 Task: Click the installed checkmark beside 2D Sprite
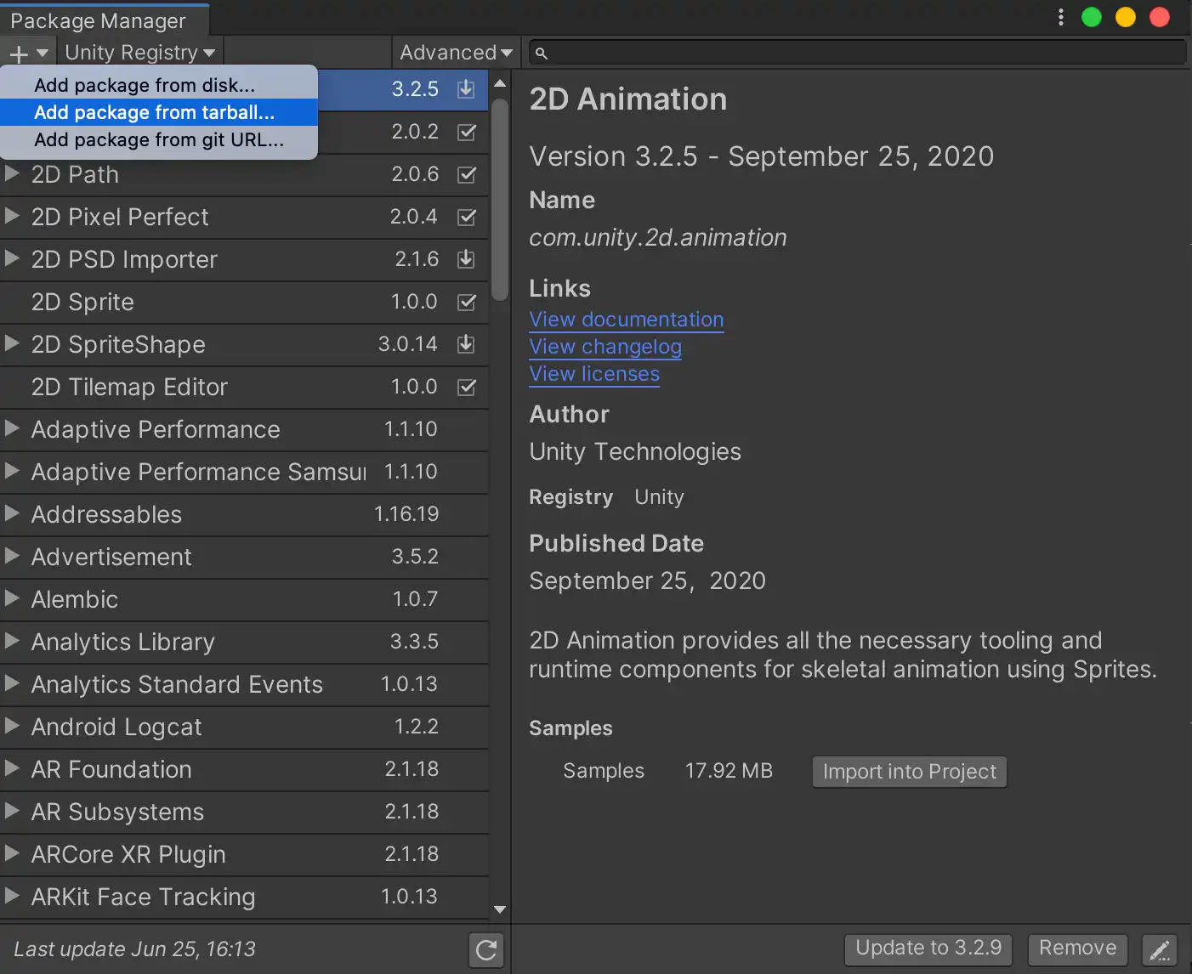point(466,302)
